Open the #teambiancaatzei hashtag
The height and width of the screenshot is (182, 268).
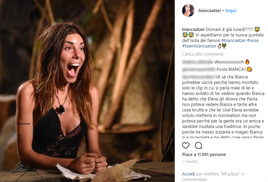[199, 46]
